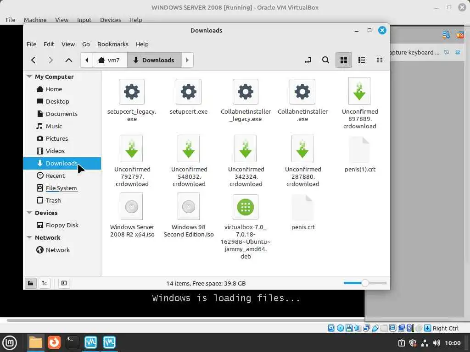Select Unconfirmed 897889.crdownload file

(x=360, y=103)
